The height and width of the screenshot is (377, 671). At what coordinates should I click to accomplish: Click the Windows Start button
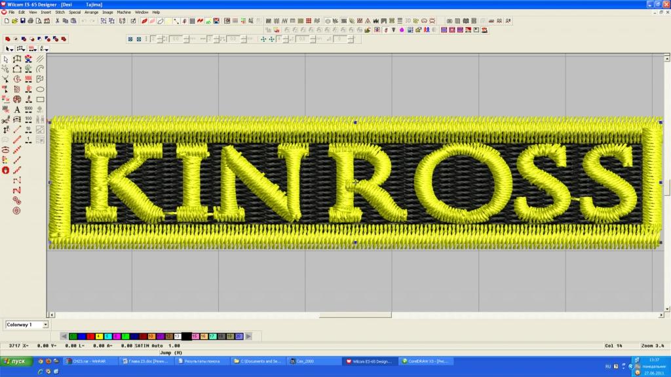point(16,361)
